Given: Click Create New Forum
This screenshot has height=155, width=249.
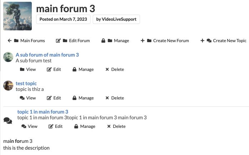Looking at the screenshot, I should [x=165, y=41].
